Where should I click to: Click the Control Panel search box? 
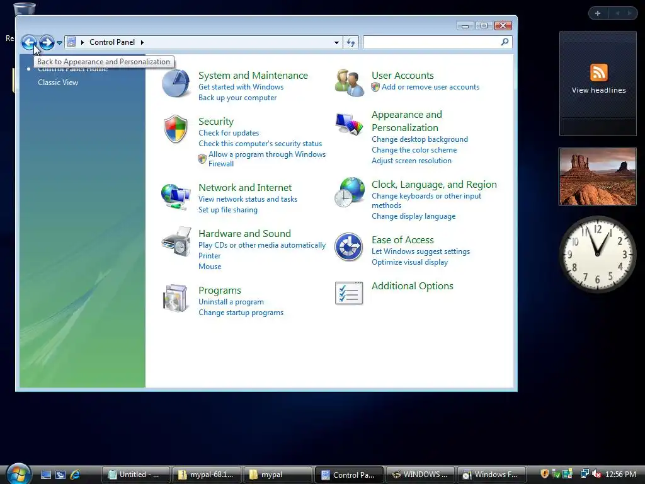click(x=432, y=42)
